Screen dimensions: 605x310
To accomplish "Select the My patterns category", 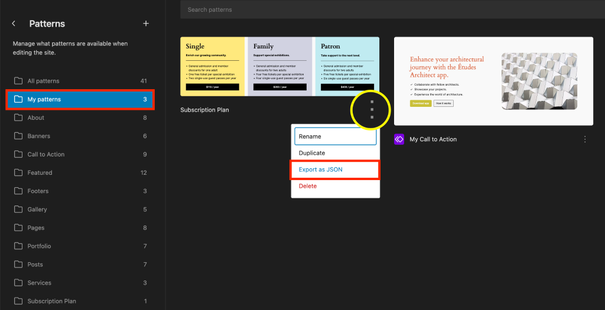I will 80,99.
